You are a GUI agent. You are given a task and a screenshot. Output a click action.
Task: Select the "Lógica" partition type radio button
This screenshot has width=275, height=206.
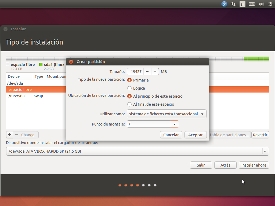point(129,88)
